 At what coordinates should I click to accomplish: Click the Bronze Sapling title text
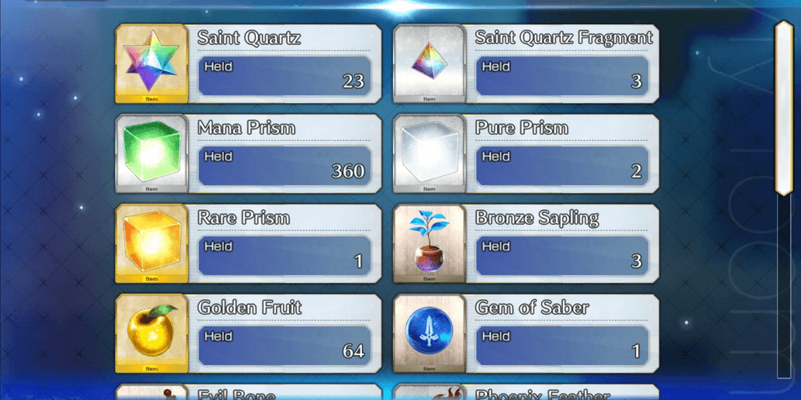537,218
